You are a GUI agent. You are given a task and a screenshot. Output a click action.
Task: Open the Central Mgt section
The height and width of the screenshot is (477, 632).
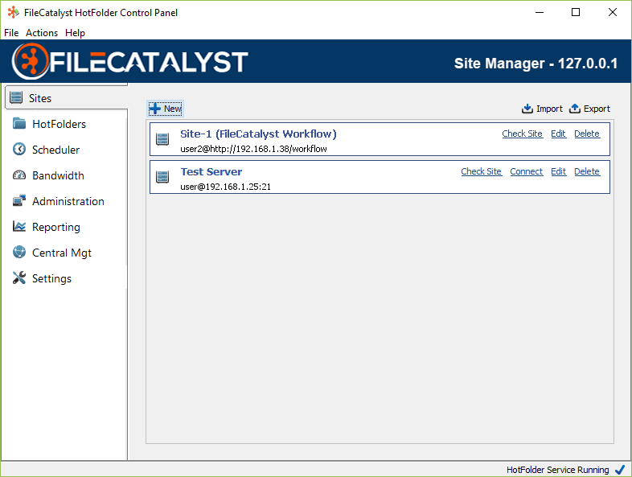[x=62, y=253]
